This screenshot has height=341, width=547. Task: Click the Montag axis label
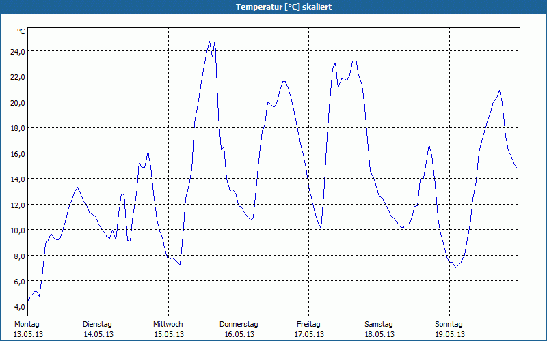[x=27, y=325]
